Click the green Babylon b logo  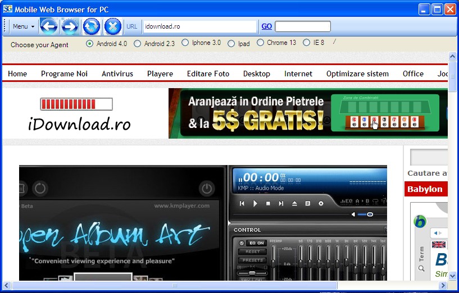pyautogui.click(x=420, y=222)
